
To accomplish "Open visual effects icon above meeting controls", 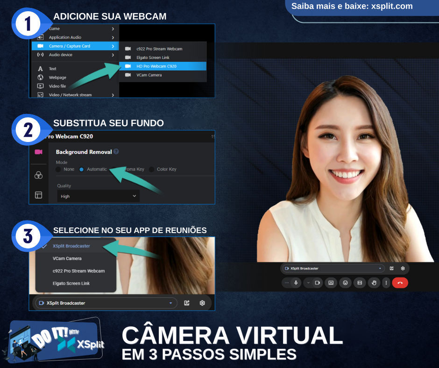I will (391, 269).
